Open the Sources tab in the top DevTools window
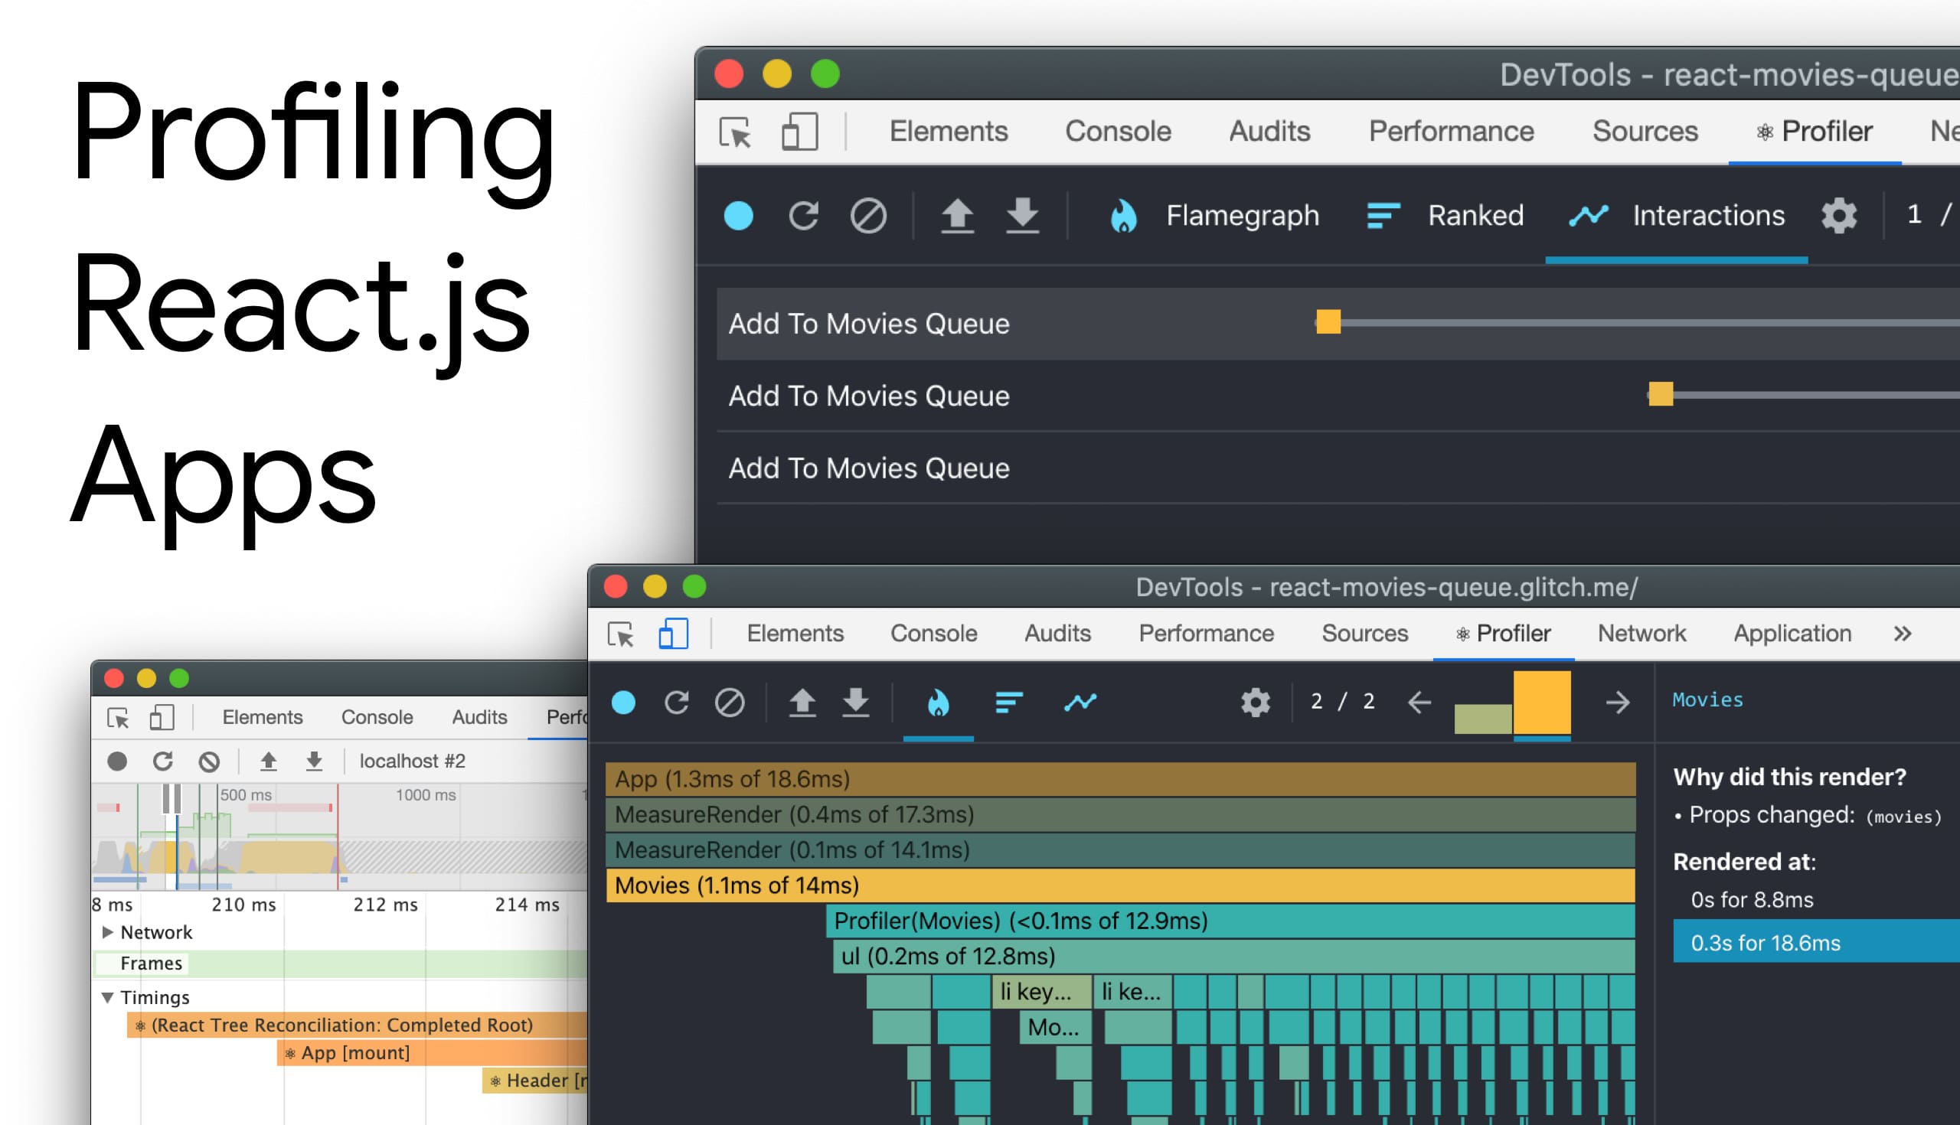Viewport: 1960px width, 1125px height. pyautogui.click(x=1645, y=132)
